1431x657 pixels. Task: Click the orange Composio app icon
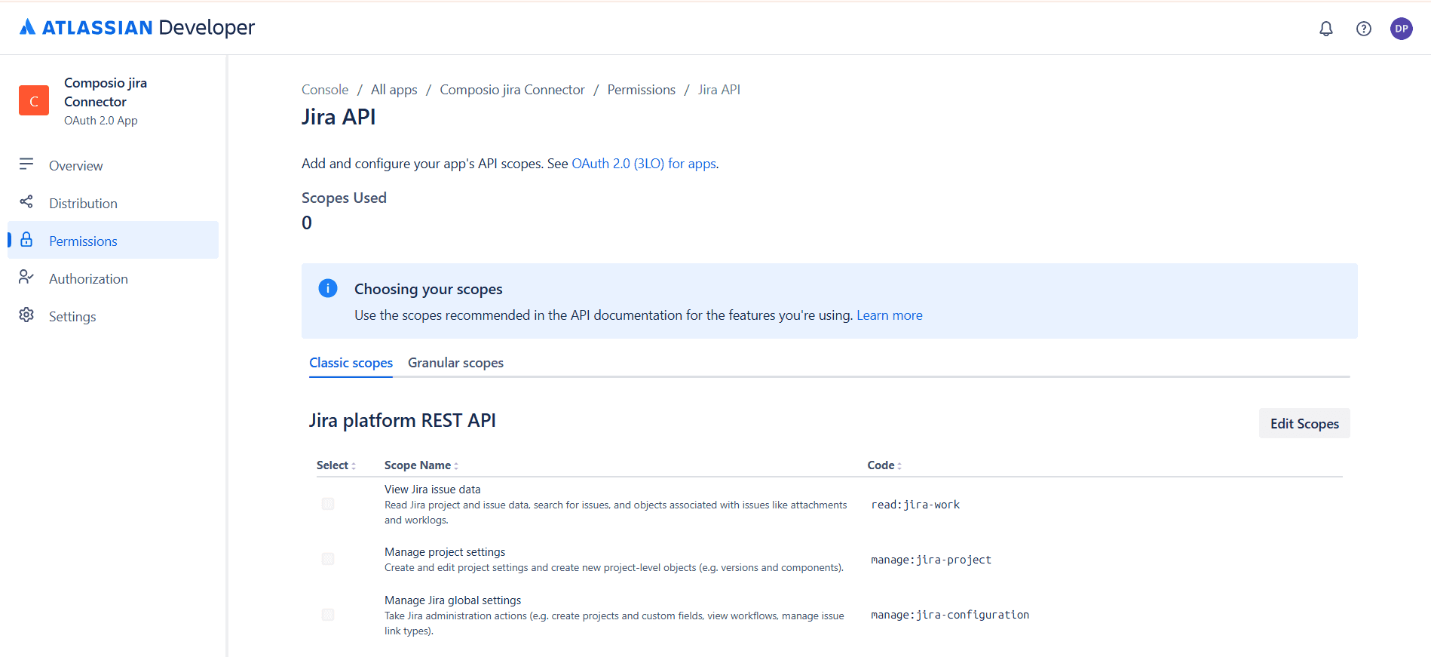[34, 100]
